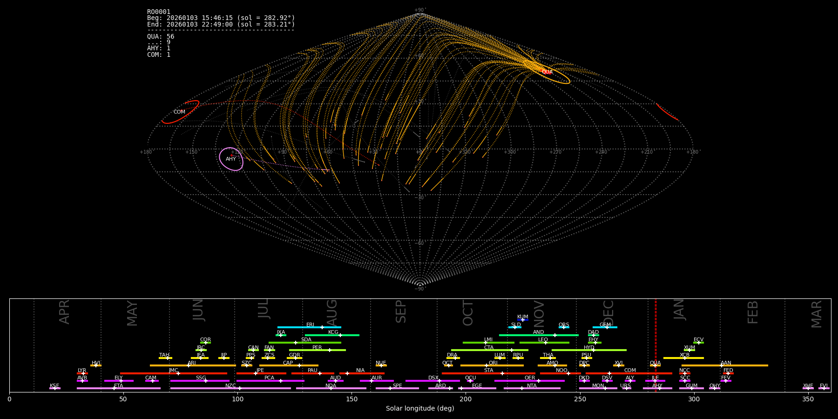Click the GEM shower activity bar

click(605, 327)
